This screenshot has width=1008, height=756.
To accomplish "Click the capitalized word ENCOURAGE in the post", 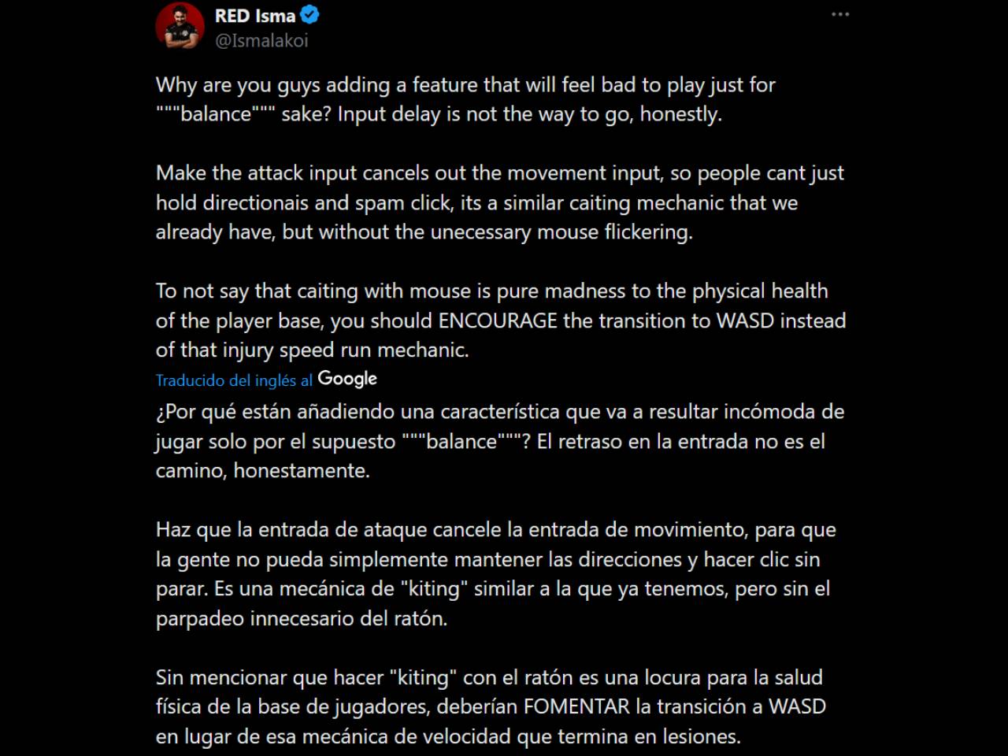I will [x=498, y=321].
